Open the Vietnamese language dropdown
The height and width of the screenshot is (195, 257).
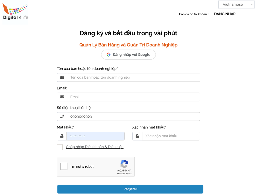pyautogui.click(x=236, y=5)
